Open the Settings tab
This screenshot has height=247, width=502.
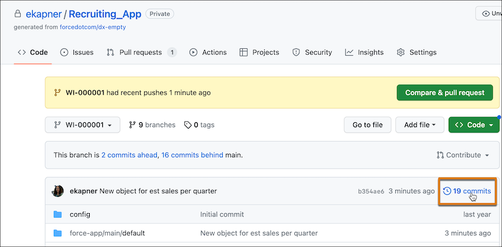[x=417, y=53]
